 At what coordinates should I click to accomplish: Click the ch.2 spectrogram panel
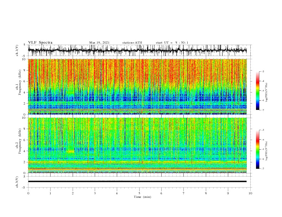[137, 145]
